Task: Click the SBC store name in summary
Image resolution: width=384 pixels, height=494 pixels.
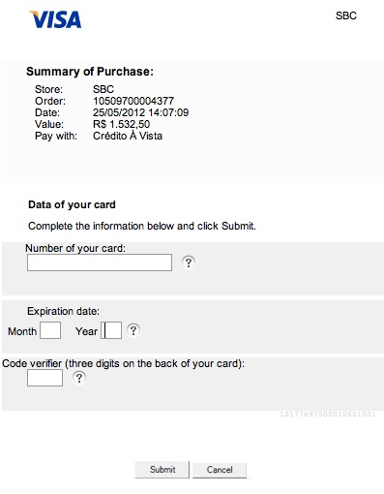Action: pos(103,89)
